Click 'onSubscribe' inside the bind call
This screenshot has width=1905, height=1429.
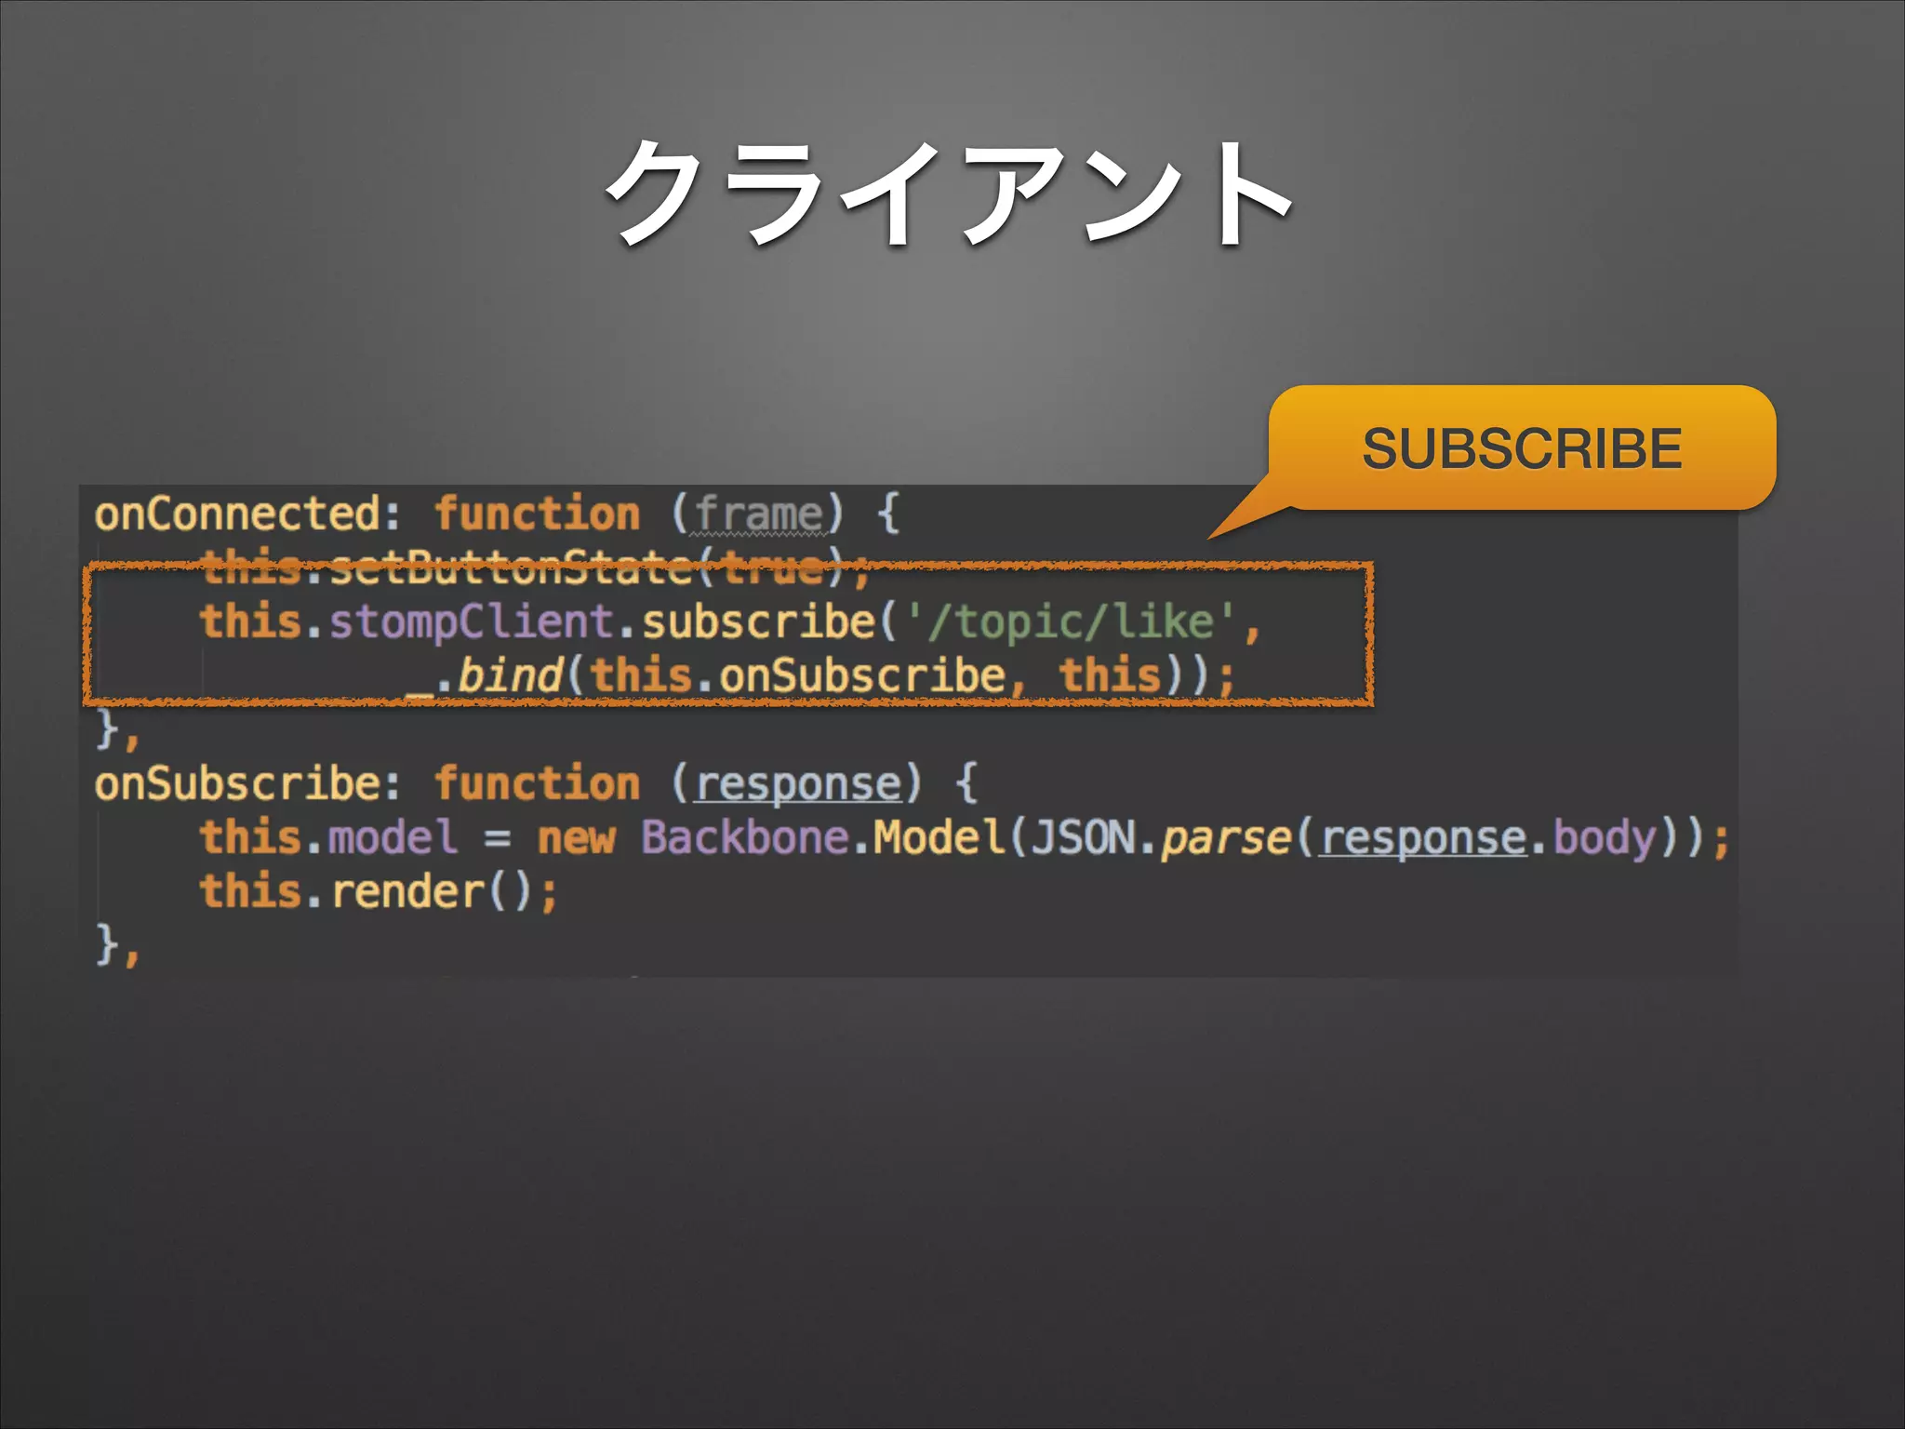(x=862, y=675)
